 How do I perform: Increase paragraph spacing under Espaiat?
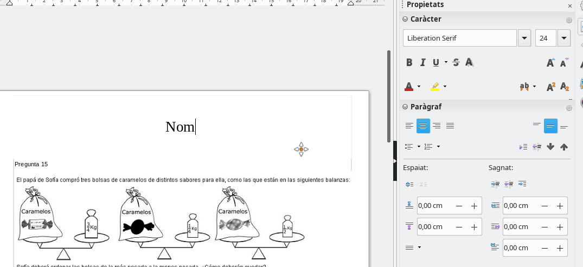[x=409, y=184]
